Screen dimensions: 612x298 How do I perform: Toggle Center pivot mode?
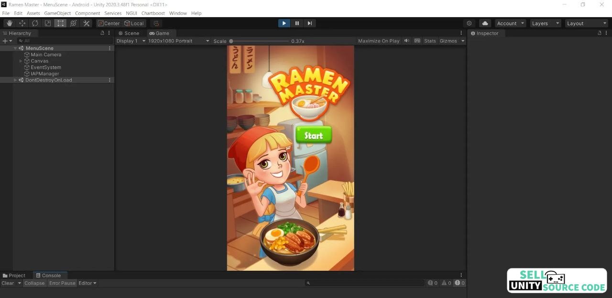[x=109, y=23]
